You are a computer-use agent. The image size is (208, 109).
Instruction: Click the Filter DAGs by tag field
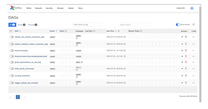pyautogui.click(x=87, y=25)
